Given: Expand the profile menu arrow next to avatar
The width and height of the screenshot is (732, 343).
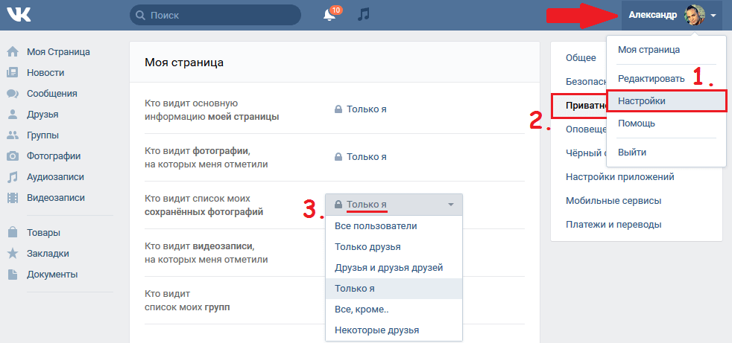Looking at the screenshot, I should (714, 16).
